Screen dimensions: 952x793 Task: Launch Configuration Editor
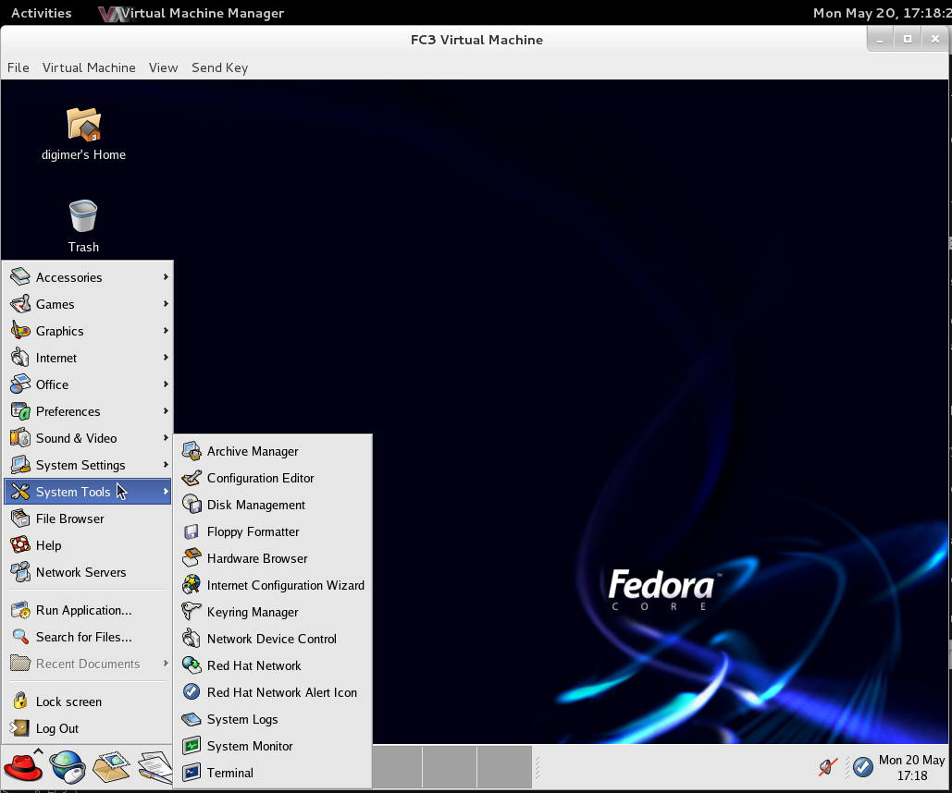273,478
